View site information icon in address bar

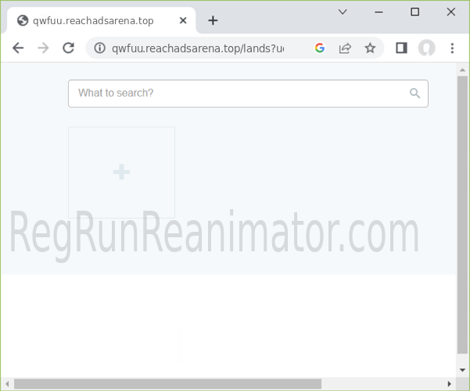pyautogui.click(x=99, y=48)
